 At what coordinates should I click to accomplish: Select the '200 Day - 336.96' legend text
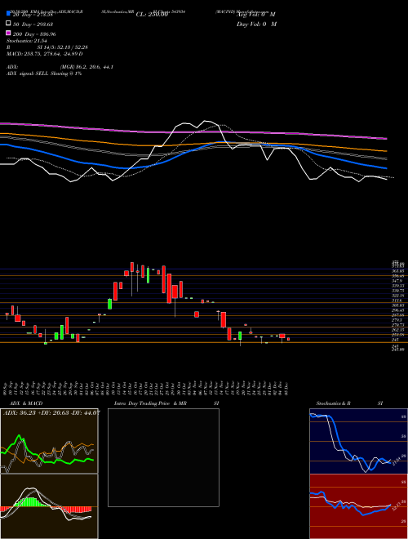pos(34,34)
